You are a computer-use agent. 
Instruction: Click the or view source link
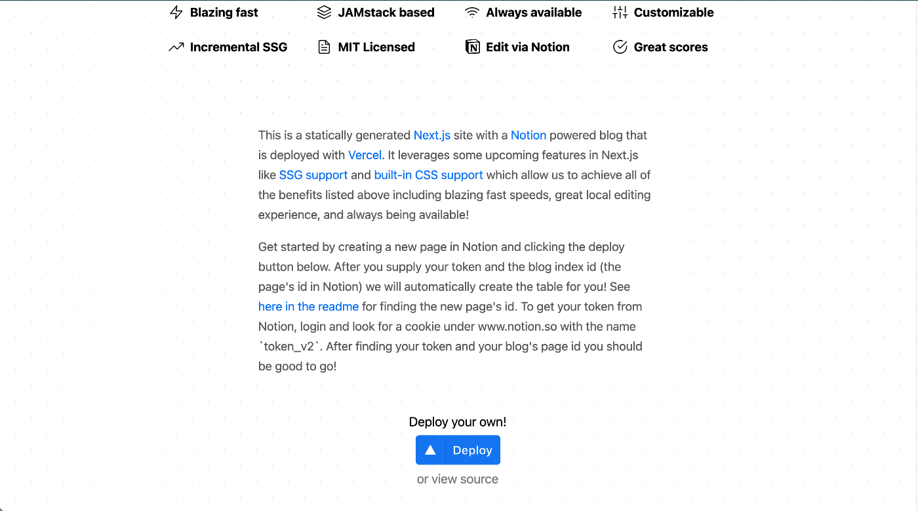(458, 480)
